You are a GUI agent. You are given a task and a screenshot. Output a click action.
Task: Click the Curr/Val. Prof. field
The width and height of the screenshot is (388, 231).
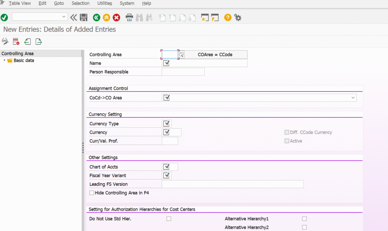click(170, 141)
